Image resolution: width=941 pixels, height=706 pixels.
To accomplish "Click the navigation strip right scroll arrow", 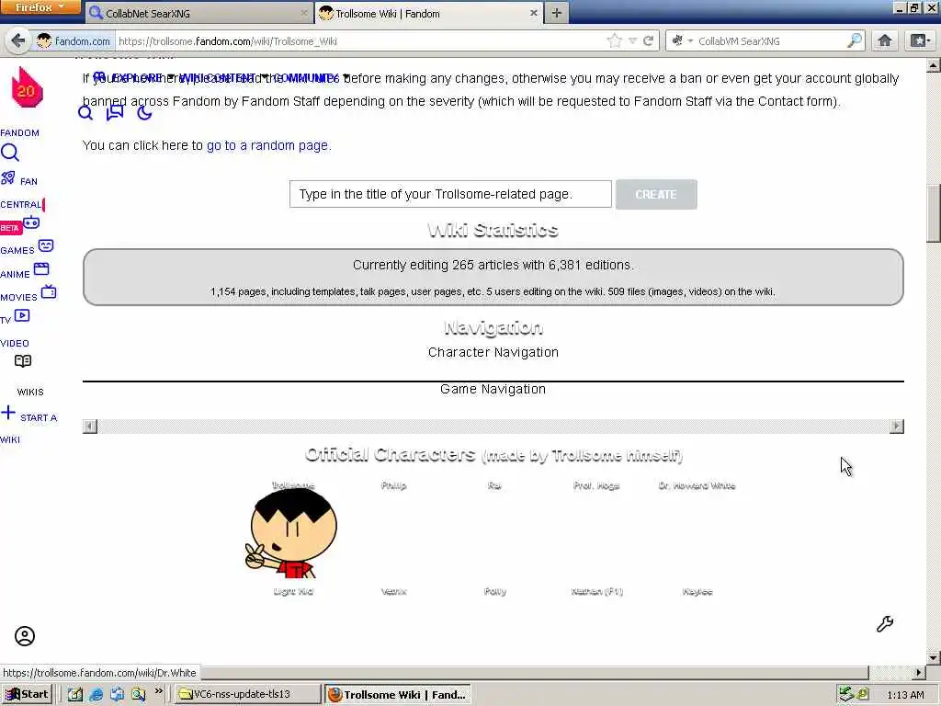I will point(897,427).
